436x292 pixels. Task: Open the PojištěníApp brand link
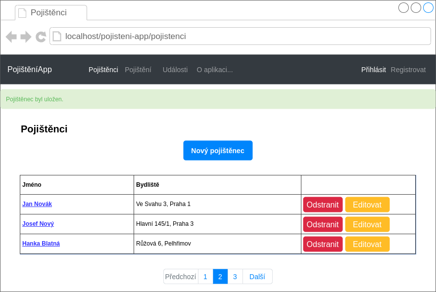(30, 70)
